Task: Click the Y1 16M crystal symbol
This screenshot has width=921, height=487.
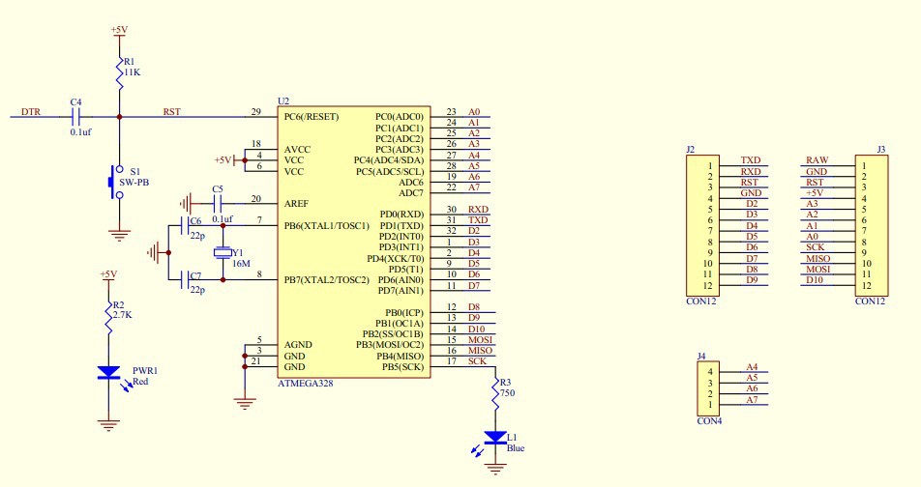Action: 223,253
